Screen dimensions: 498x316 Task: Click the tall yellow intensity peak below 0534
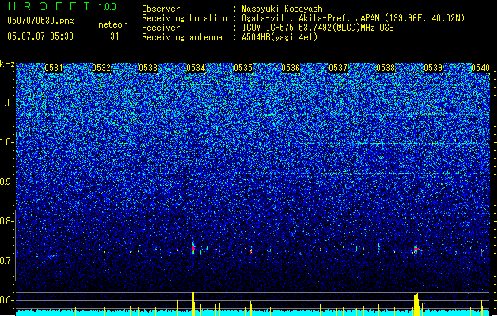(193, 304)
